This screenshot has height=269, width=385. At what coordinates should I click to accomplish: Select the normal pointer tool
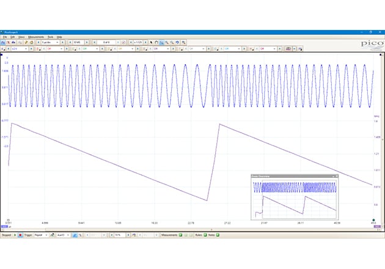151,43
